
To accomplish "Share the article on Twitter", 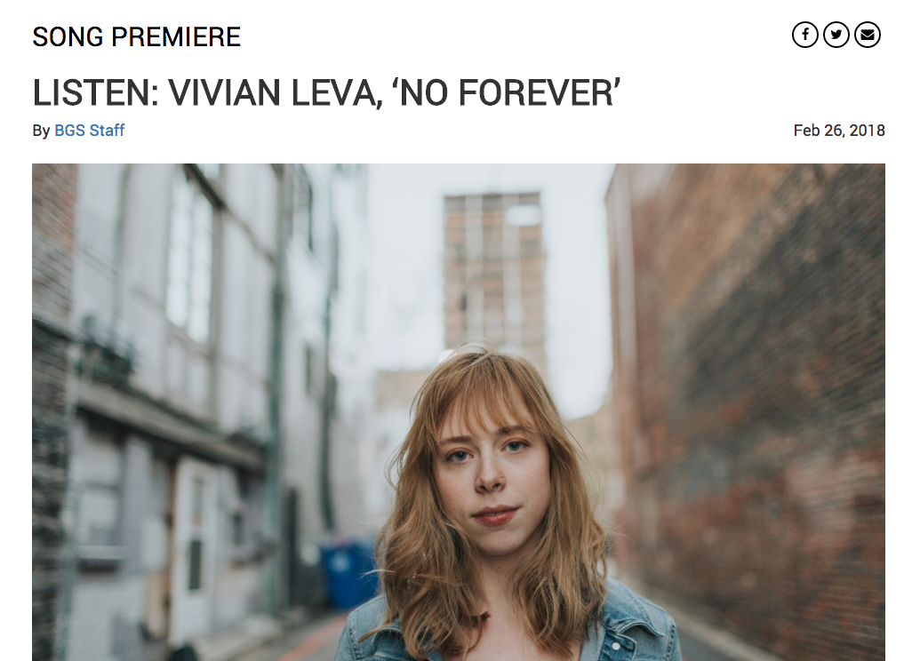I will tap(836, 35).
